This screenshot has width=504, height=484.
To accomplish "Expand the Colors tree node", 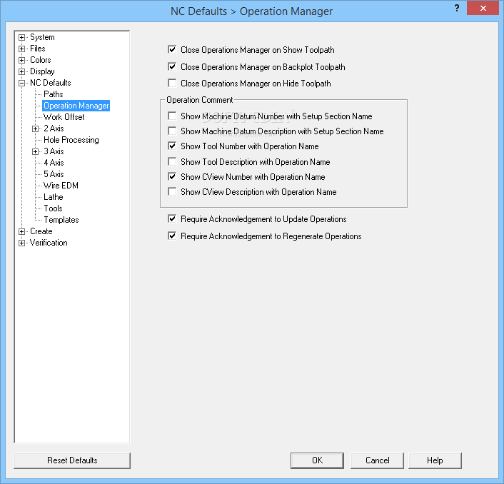I will pos(21,60).
